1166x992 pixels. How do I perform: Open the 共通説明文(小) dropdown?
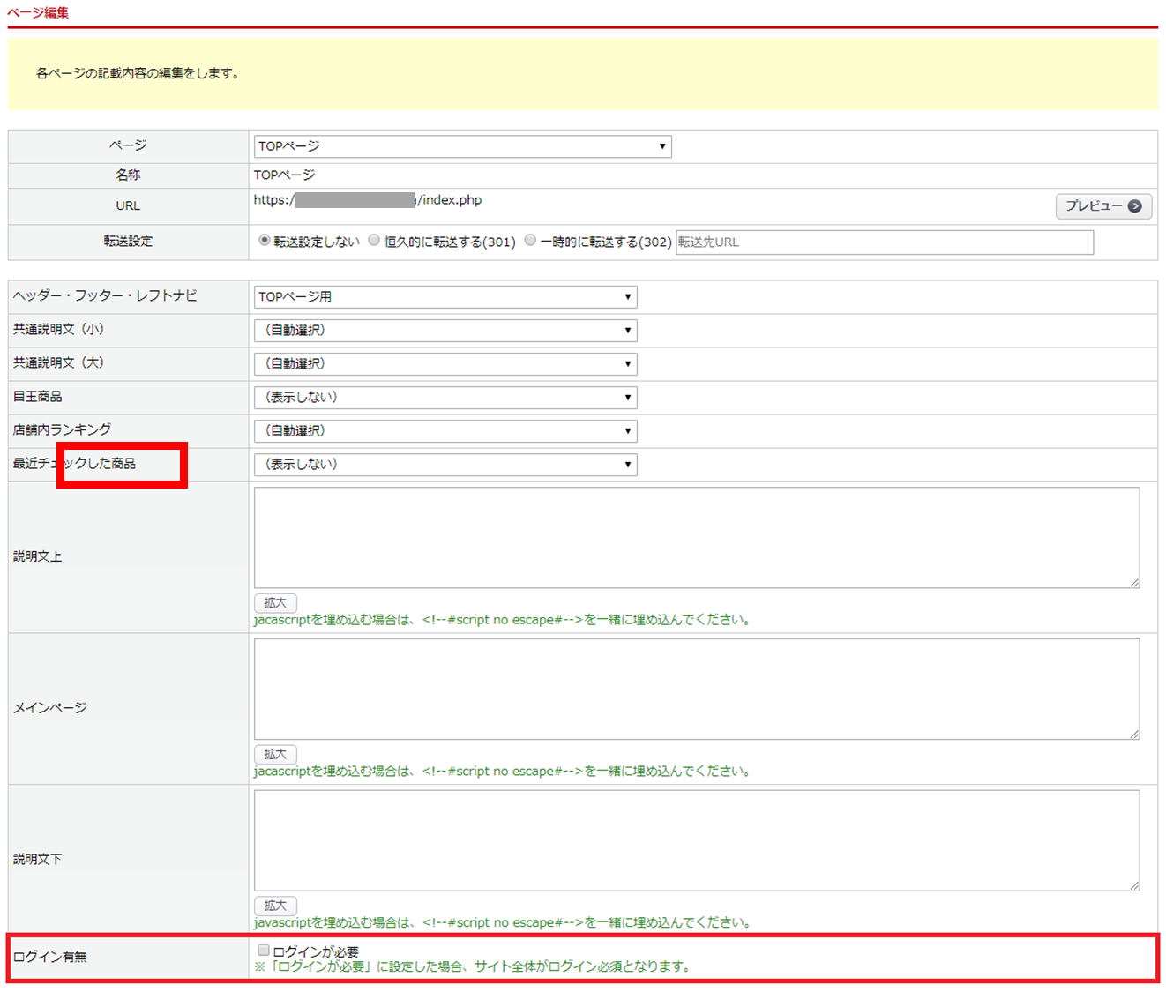pyautogui.click(x=445, y=331)
